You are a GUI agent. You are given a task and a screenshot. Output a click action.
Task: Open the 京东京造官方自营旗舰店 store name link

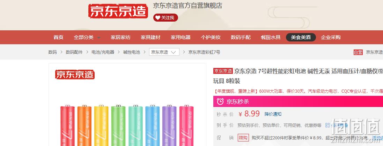click(x=187, y=6)
